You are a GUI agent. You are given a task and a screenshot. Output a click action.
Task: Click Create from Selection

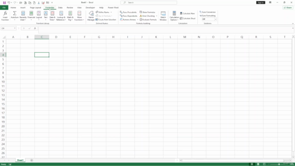click(x=106, y=19)
